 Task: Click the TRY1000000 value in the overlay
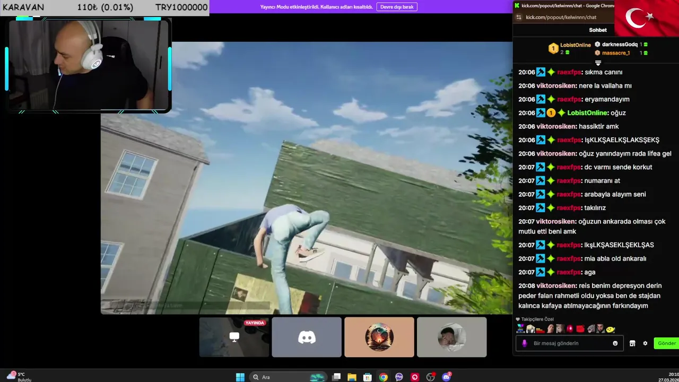tap(181, 7)
